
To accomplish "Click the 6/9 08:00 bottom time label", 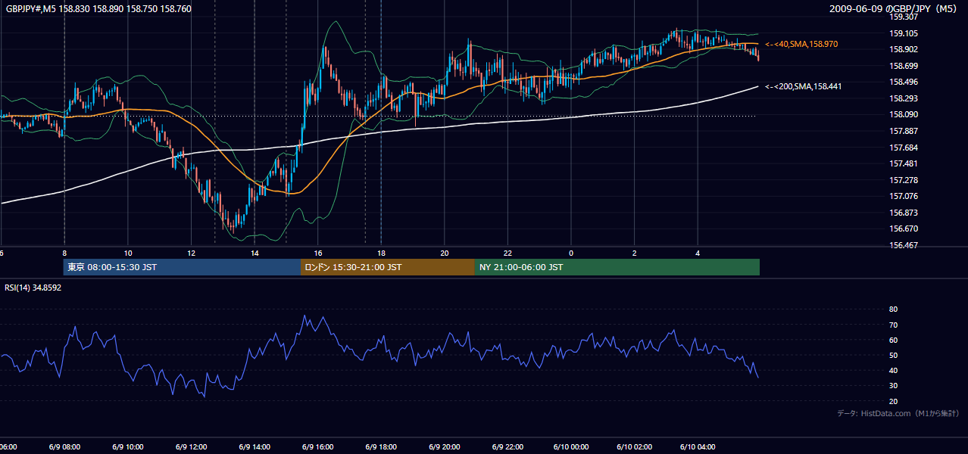I will 63,447.
